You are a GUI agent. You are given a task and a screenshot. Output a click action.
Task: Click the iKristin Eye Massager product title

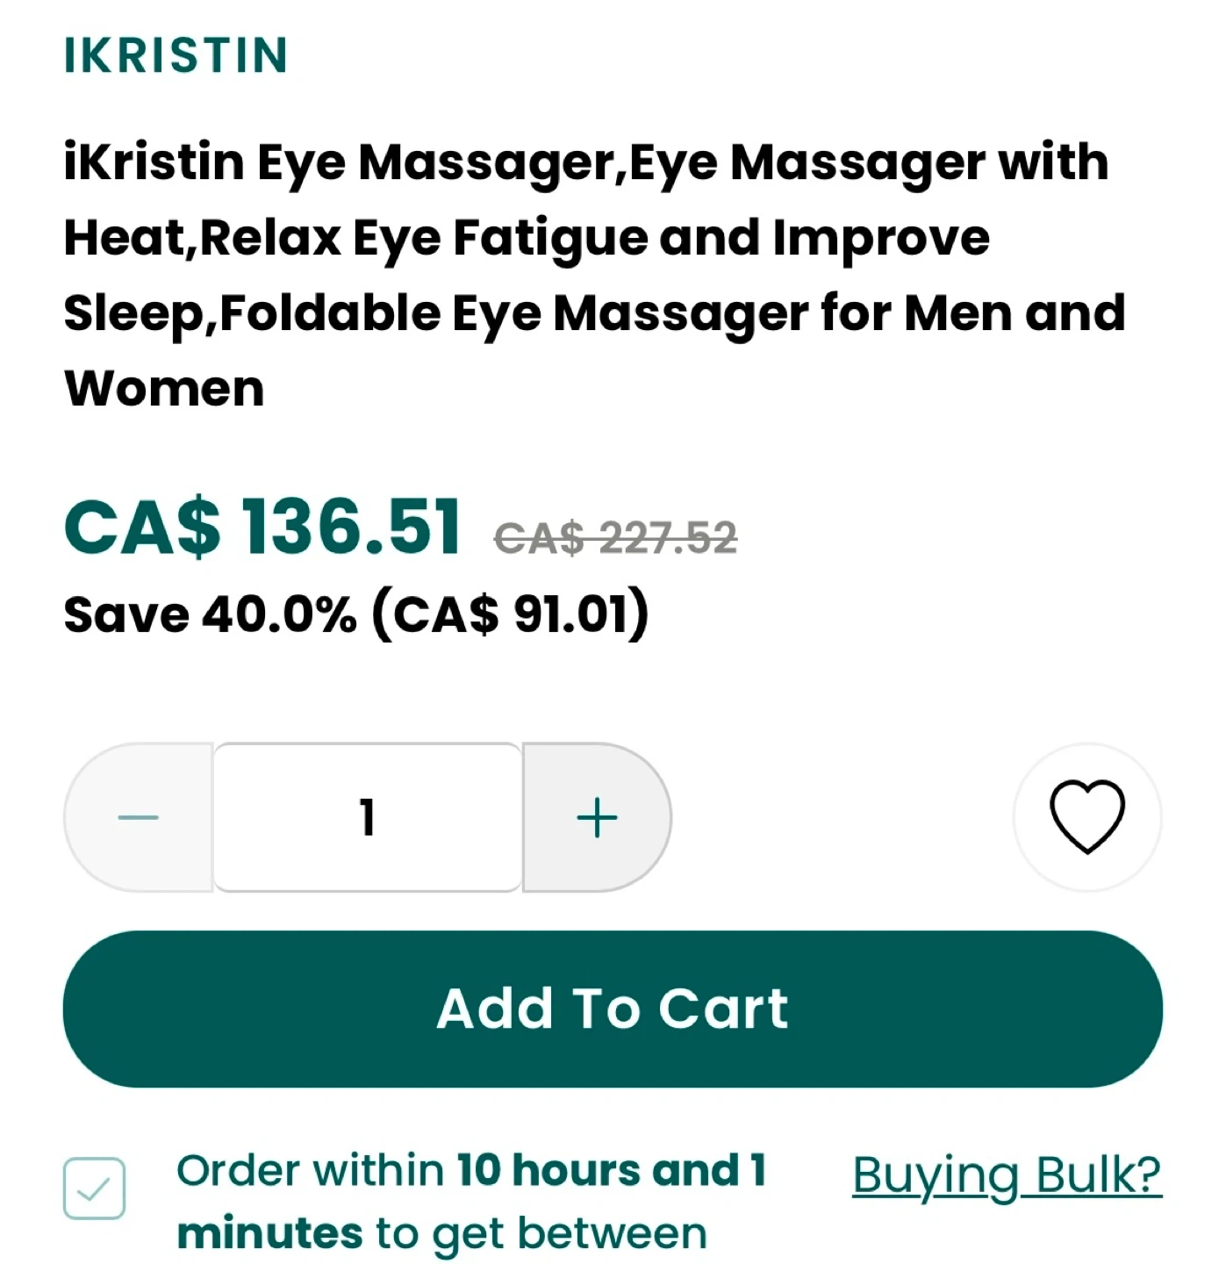(x=595, y=275)
